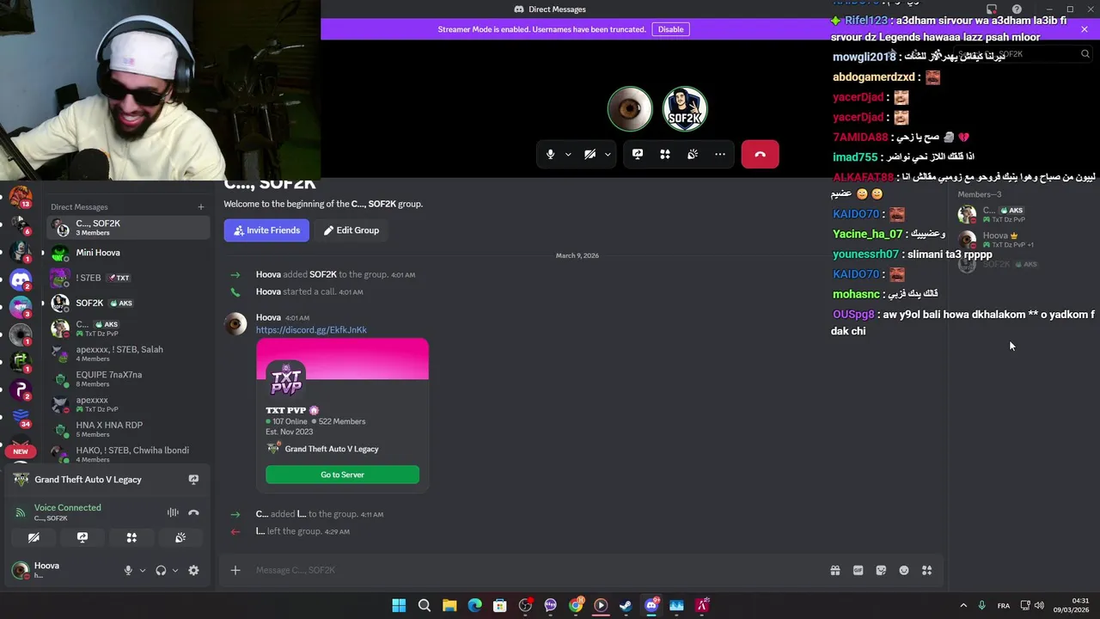The height and width of the screenshot is (619, 1100).
Task: Share screen from the voice panel
Action: (82, 537)
